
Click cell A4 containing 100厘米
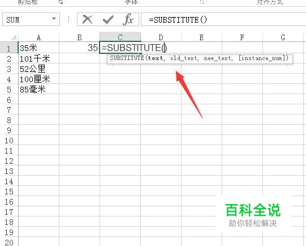pos(38,79)
